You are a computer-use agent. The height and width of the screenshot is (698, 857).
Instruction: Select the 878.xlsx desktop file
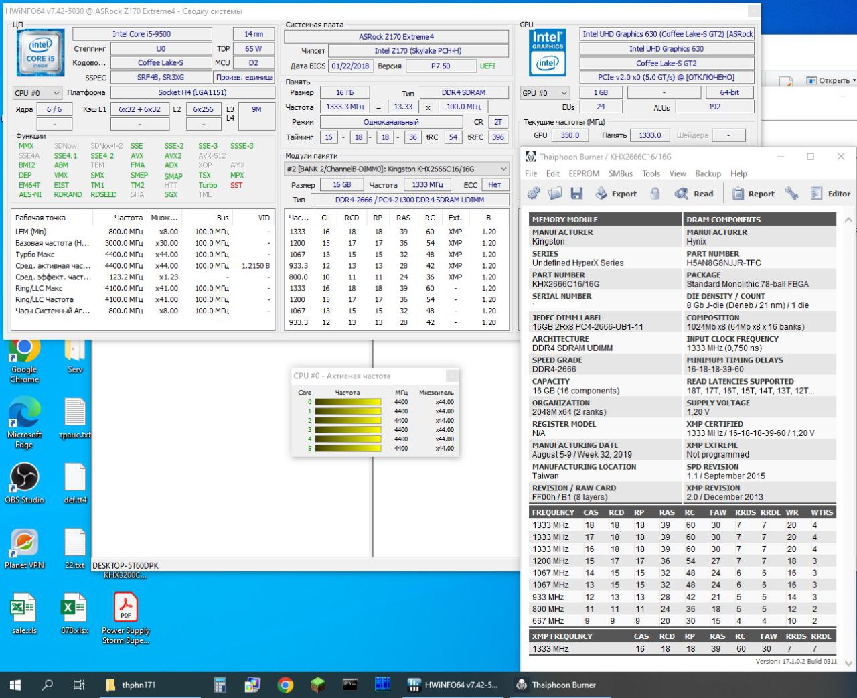(x=74, y=614)
